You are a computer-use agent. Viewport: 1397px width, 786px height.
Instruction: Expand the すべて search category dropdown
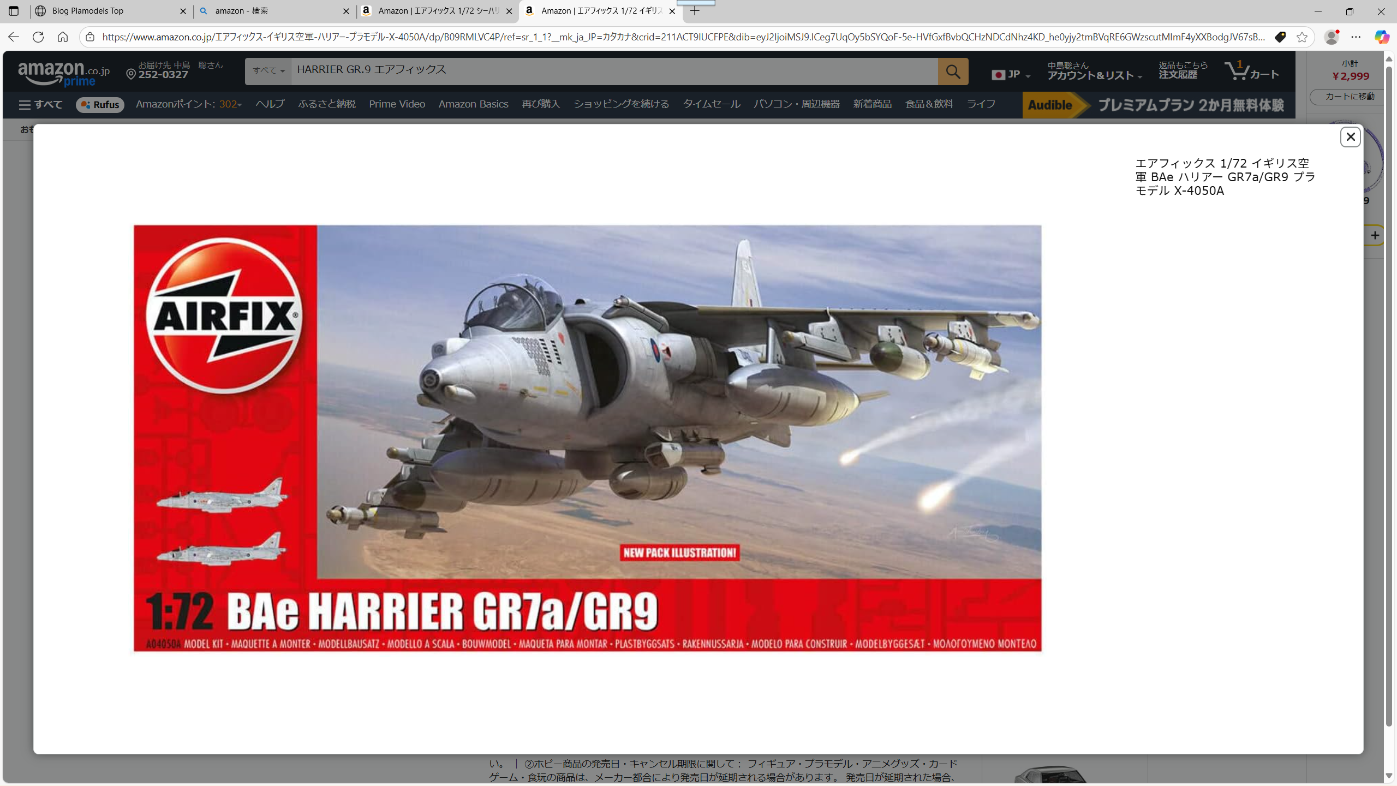(x=268, y=71)
